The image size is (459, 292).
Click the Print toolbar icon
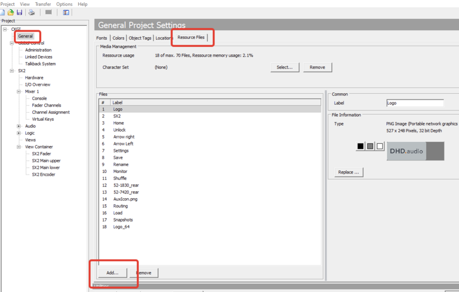coord(32,12)
